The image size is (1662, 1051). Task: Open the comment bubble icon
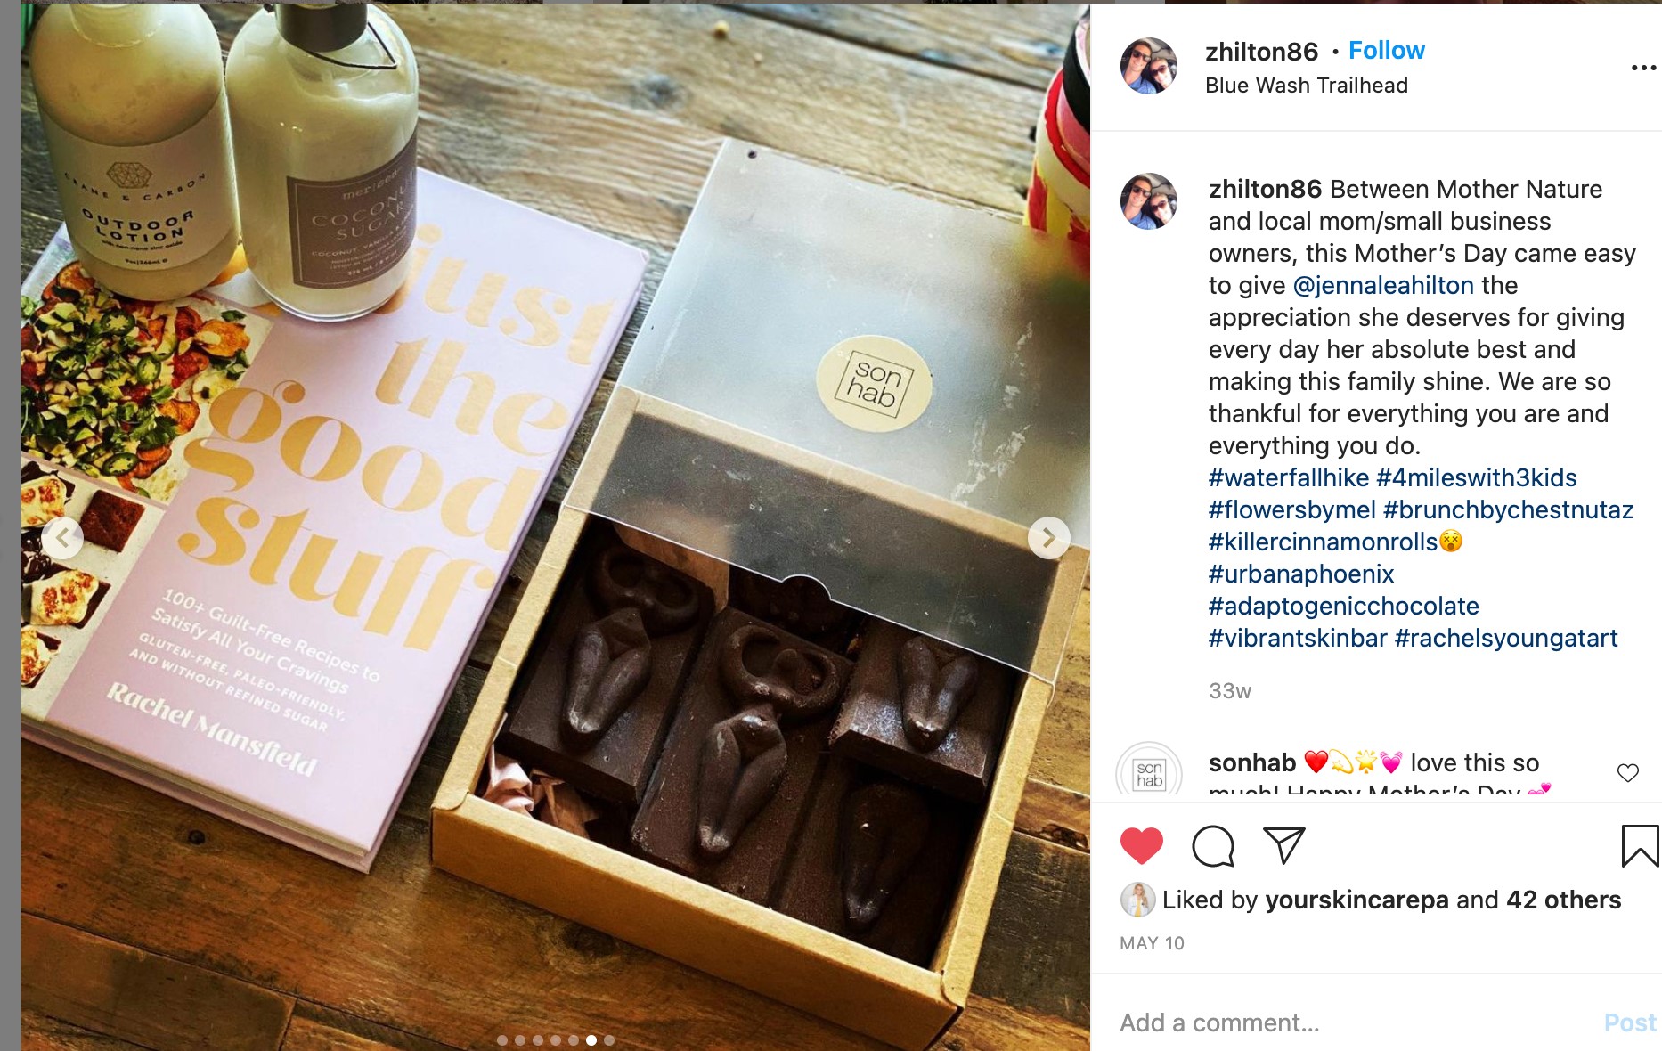(1213, 845)
